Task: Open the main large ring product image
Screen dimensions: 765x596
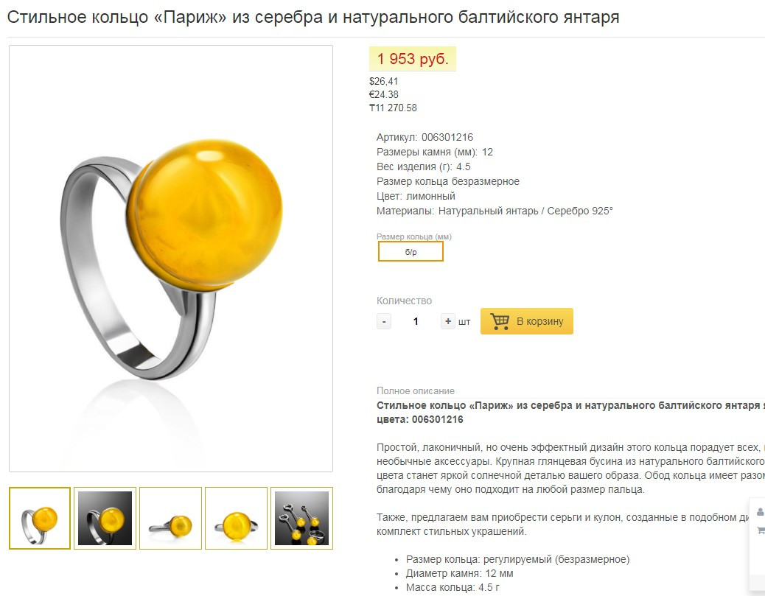Action: [x=171, y=259]
